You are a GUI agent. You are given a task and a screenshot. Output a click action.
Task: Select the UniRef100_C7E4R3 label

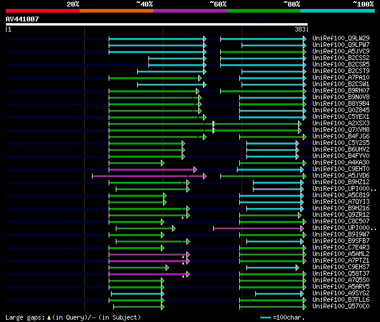click(341, 248)
